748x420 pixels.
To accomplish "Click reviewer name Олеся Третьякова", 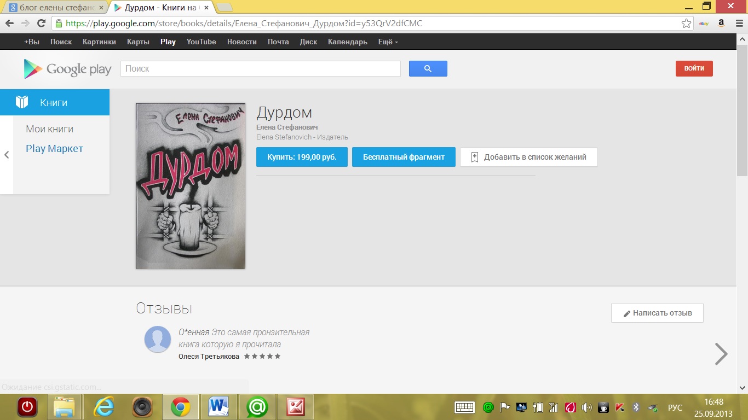I will click(209, 357).
